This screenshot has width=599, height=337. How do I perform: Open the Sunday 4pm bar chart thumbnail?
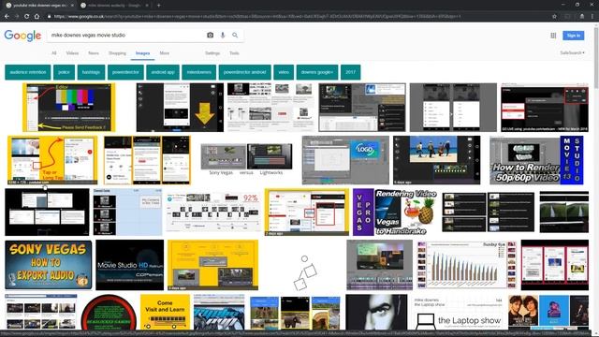click(466, 265)
